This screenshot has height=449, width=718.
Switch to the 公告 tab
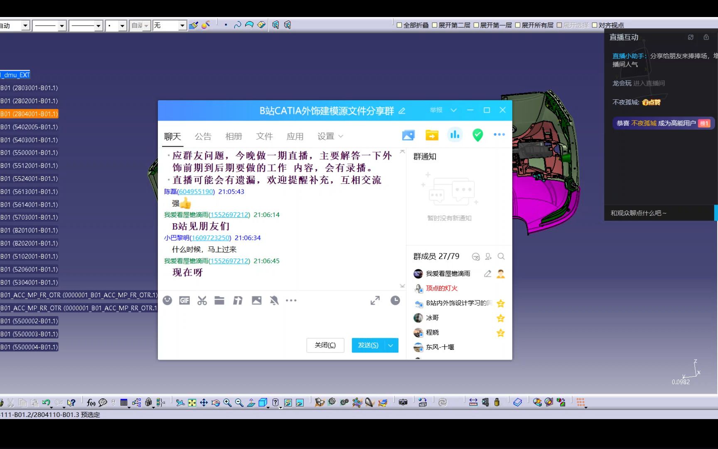pos(203,136)
